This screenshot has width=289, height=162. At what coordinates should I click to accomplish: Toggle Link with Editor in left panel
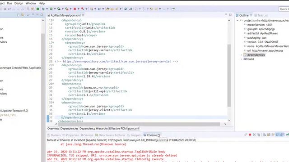tap(23, 15)
